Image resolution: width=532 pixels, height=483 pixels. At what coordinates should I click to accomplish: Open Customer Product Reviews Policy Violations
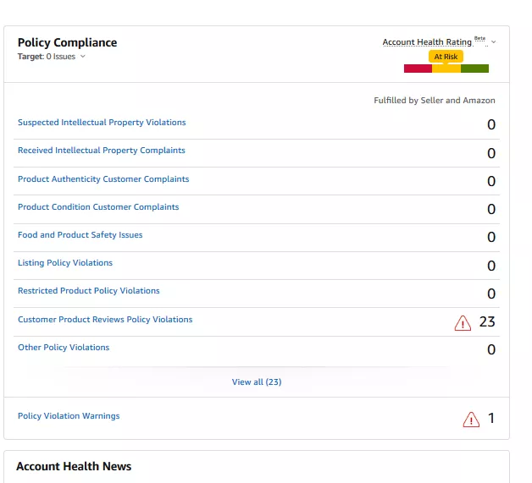coord(105,320)
